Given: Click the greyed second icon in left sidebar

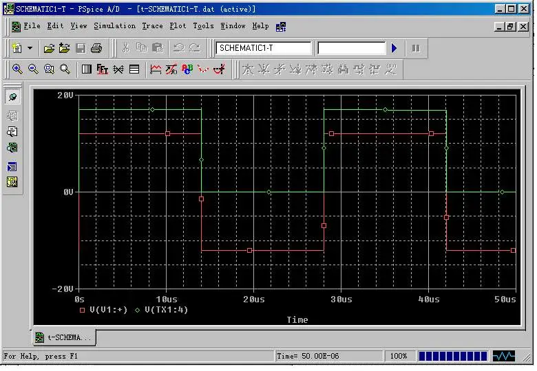Looking at the screenshot, I should [12, 116].
